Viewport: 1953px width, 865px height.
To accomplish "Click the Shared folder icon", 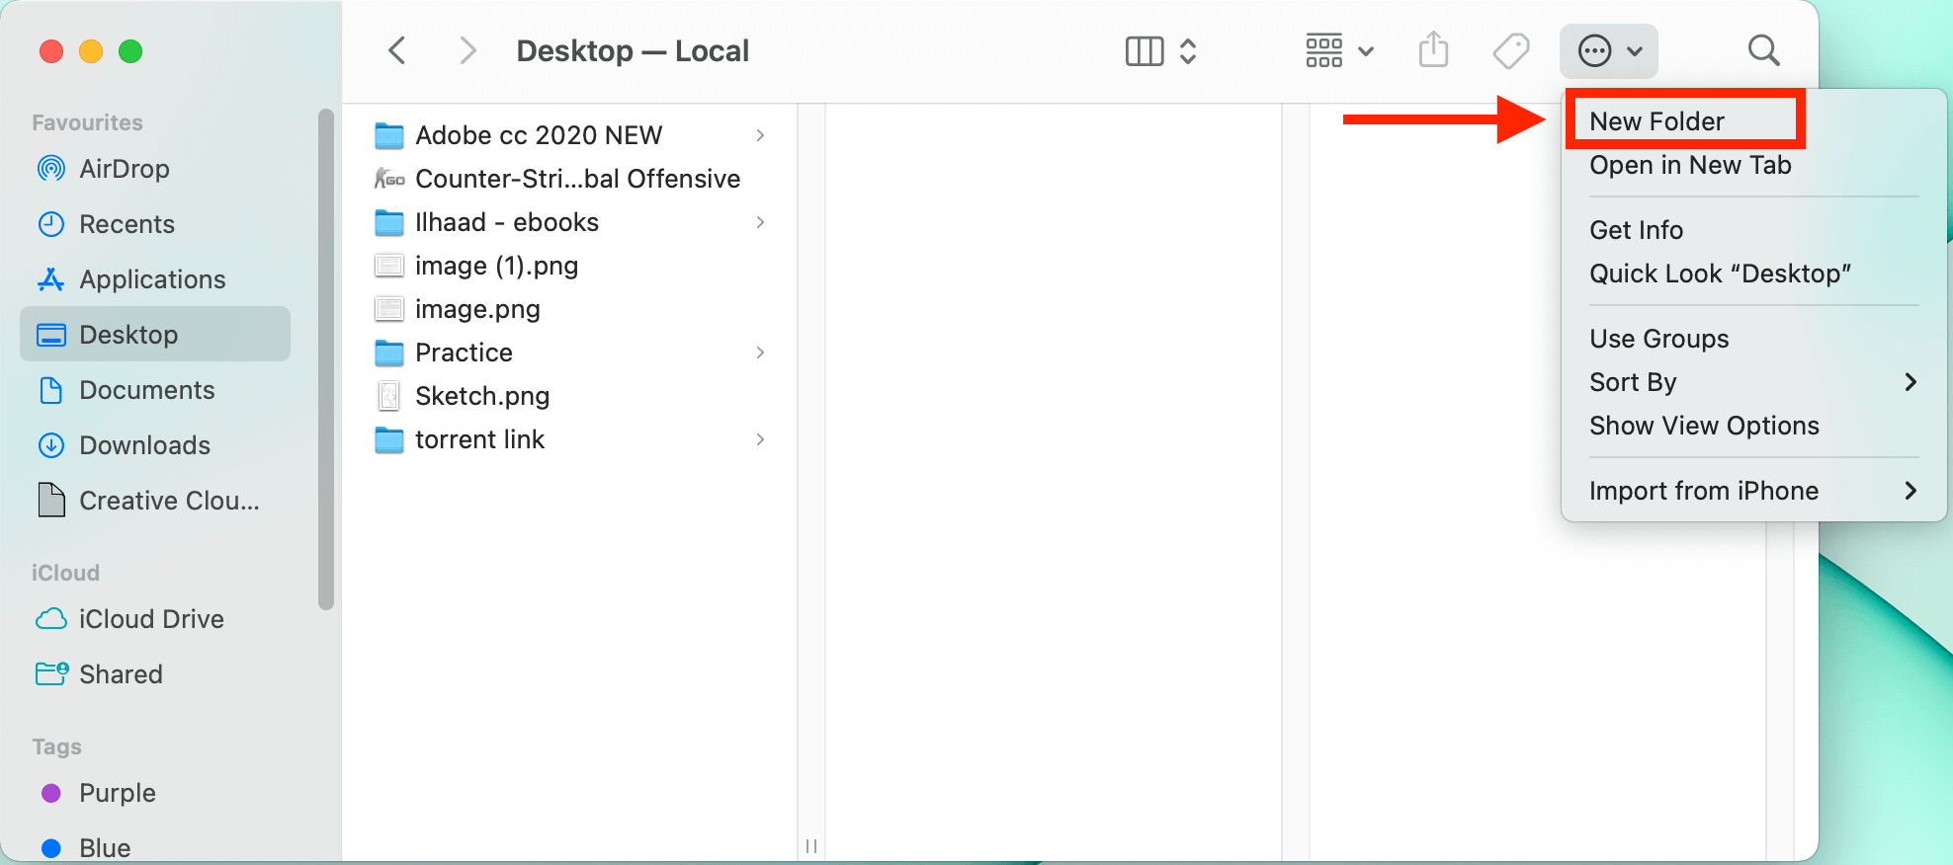I will pos(51,674).
